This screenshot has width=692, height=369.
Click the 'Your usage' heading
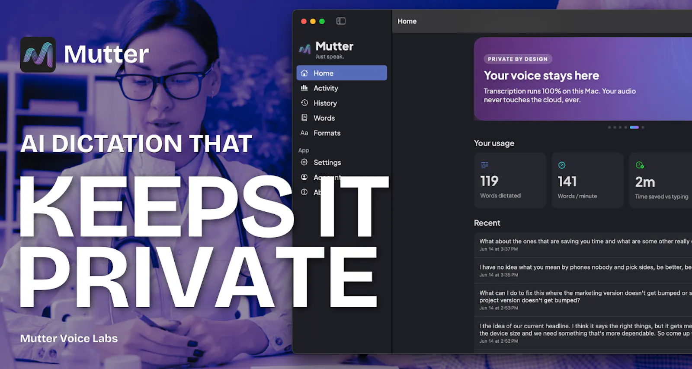pyautogui.click(x=494, y=143)
